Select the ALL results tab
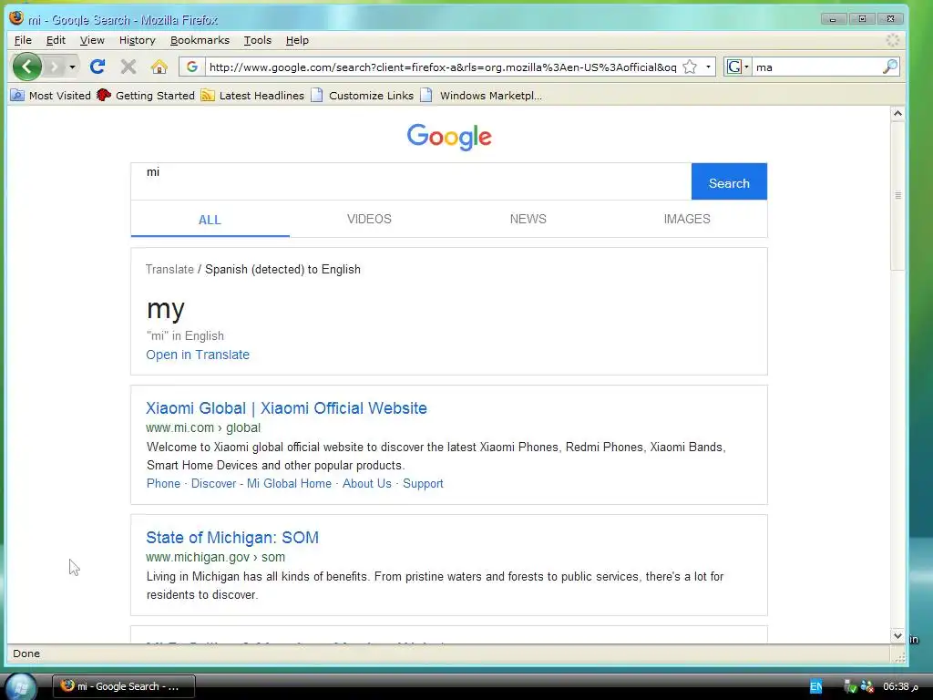The height and width of the screenshot is (700, 933). click(x=210, y=220)
